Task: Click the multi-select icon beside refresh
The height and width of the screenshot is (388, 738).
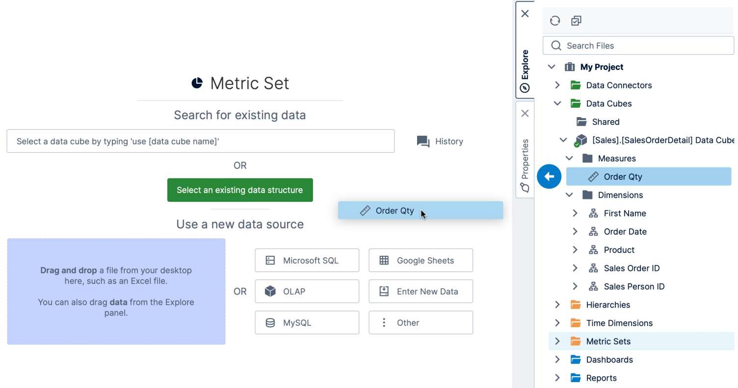Action: [x=576, y=21]
